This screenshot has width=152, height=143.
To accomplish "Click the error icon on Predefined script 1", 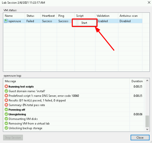I will coord(6,96).
